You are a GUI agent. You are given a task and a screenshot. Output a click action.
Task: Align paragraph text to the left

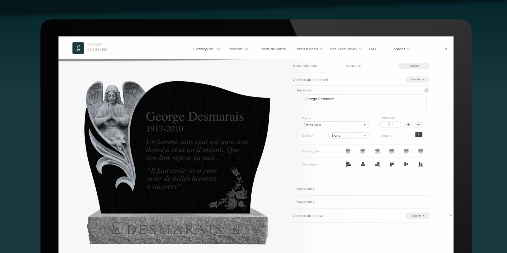348,151
